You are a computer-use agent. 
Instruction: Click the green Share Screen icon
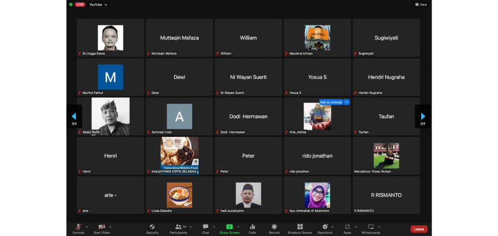pyautogui.click(x=229, y=227)
